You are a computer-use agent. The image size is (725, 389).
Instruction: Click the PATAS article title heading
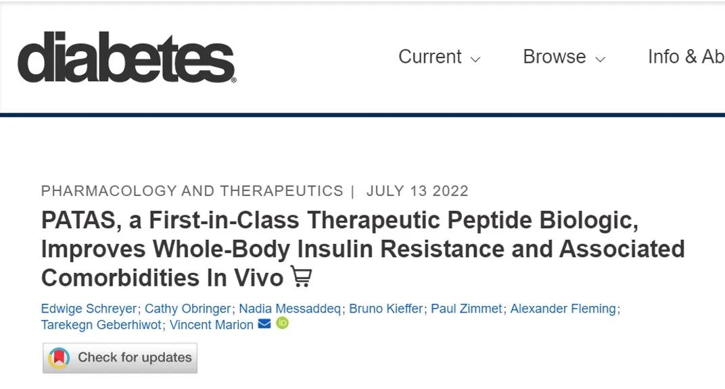338,249
